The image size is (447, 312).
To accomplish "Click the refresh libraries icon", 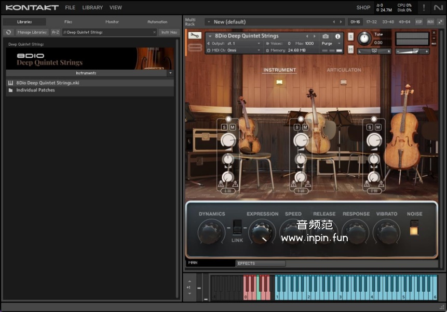I will pos(8,32).
